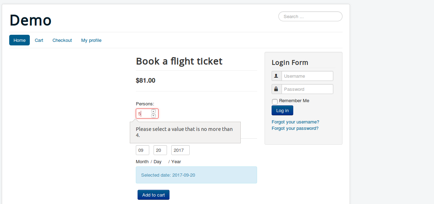The width and height of the screenshot is (434, 204).
Task: Click the Year field showing 2017
Action: [x=180, y=150]
